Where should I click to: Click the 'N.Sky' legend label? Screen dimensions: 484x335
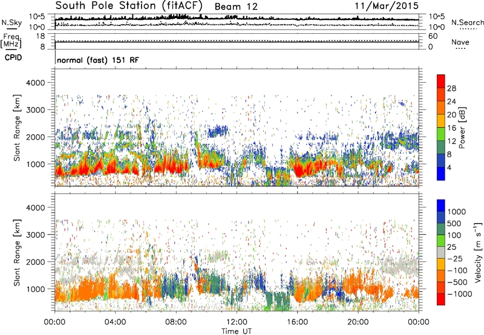pos(11,22)
